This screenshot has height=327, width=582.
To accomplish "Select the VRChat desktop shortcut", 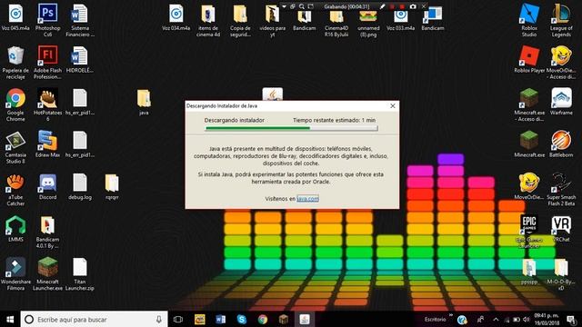I will tap(561, 229).
